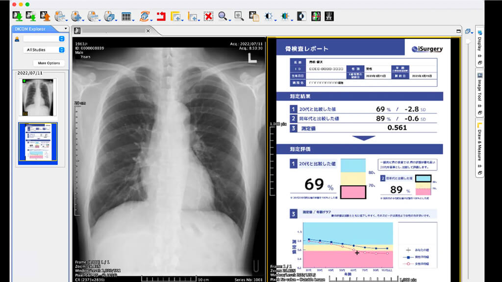Image resolution: width=502 pixels, height=282 pixels.
Task: Select the magnifying glass Zoom tool
Action: pos(223,16)
